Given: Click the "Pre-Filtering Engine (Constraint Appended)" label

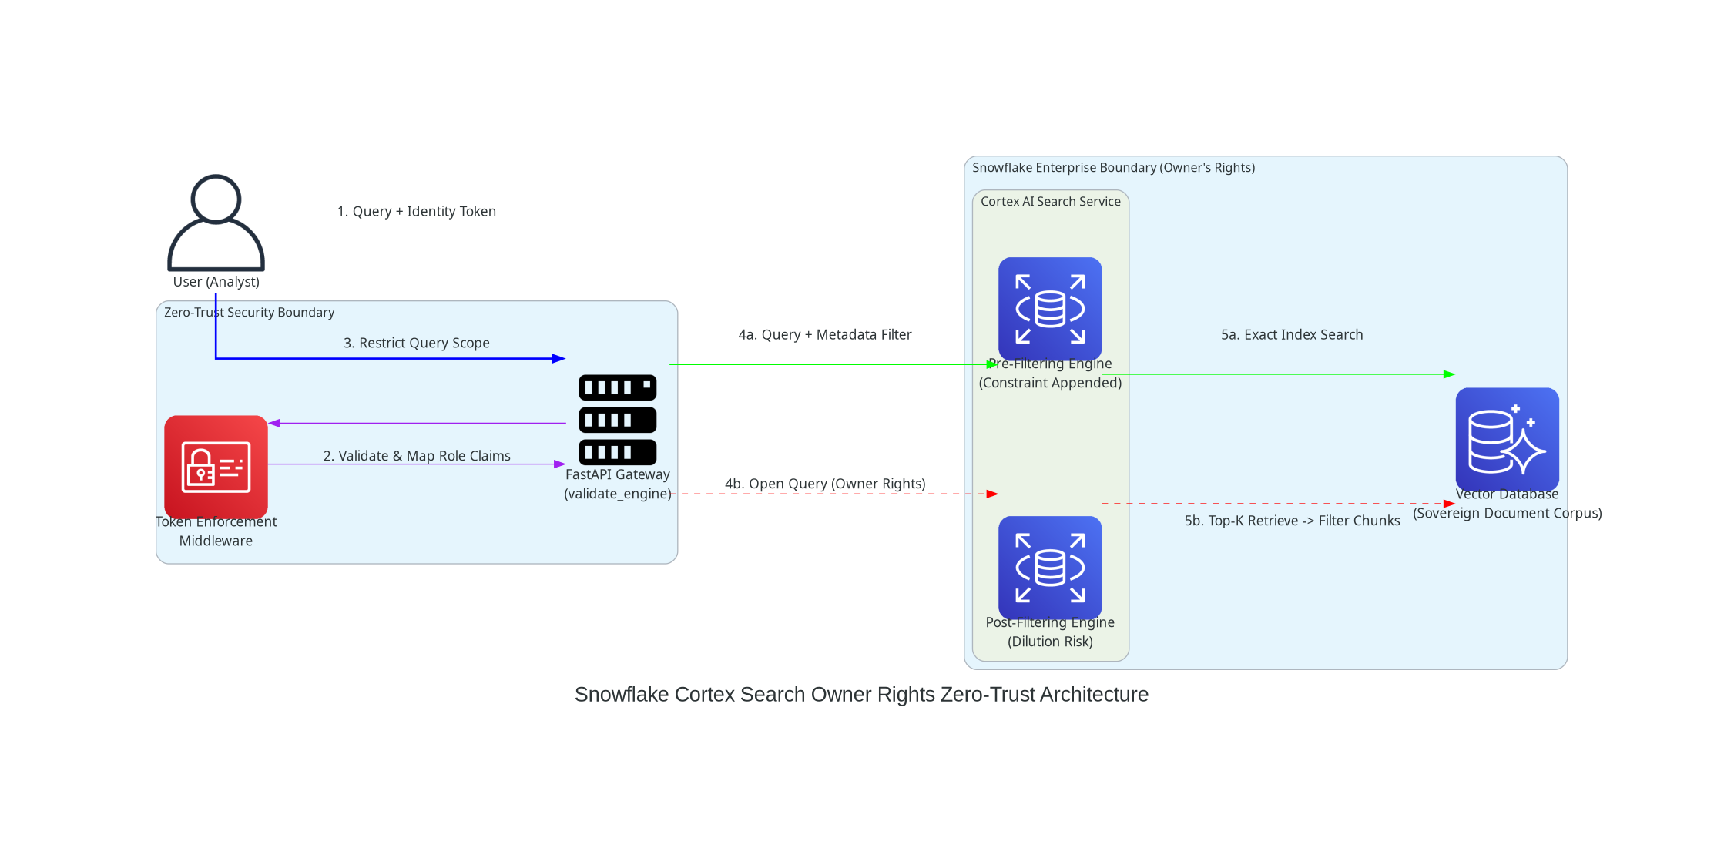Looking at the screenshot, I should pyautogui.click(x=1050, y=374).
